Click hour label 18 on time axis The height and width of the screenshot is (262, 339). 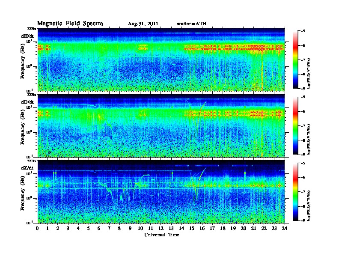coord(223,228)
